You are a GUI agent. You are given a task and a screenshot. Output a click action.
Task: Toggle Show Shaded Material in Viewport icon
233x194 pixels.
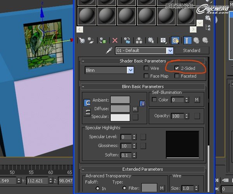tap(175, 40)
